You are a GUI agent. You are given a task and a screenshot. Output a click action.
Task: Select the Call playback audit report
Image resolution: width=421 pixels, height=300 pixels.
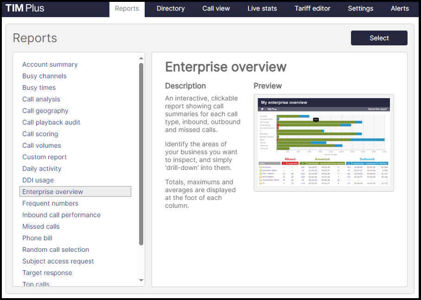click(x=51, y=122)
